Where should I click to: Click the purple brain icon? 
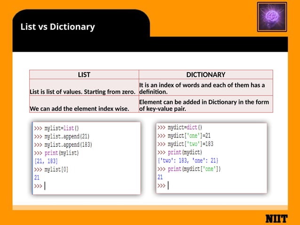(272, 17)
